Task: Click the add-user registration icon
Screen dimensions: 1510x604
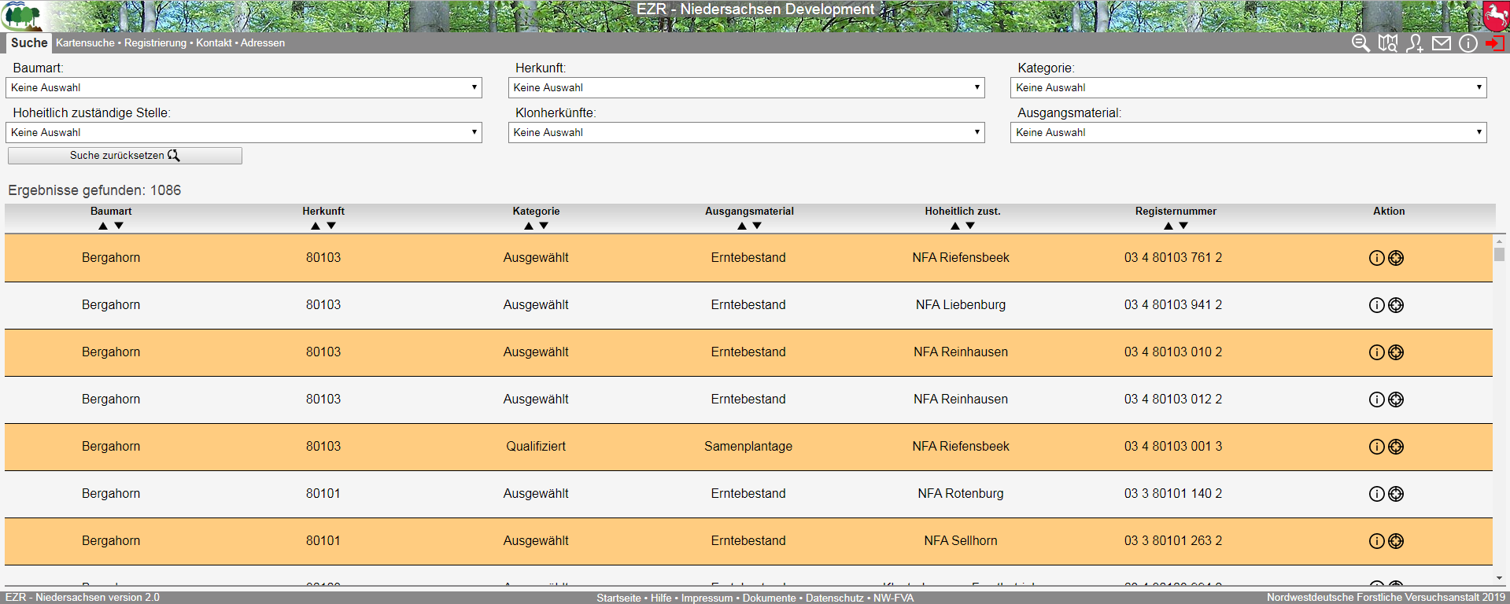Action: coord(1415,43)
